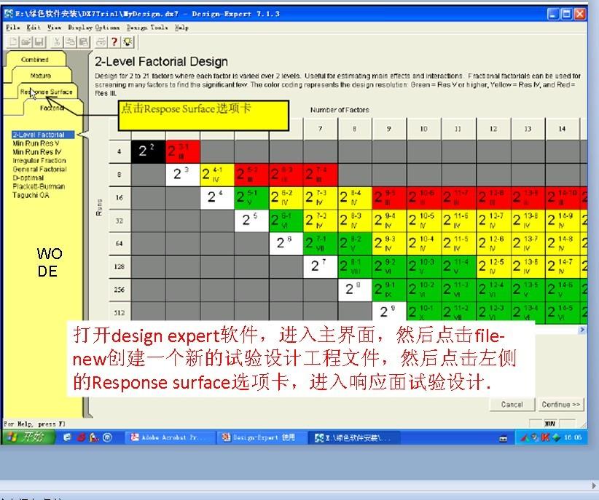
Task: Switch to the Combined tab
Action: 35,60
